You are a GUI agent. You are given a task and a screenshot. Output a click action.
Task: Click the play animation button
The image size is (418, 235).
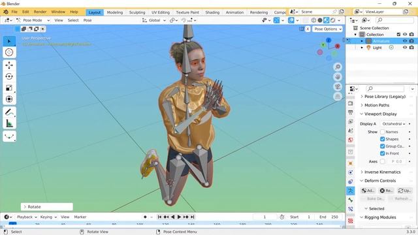point(179,217)
